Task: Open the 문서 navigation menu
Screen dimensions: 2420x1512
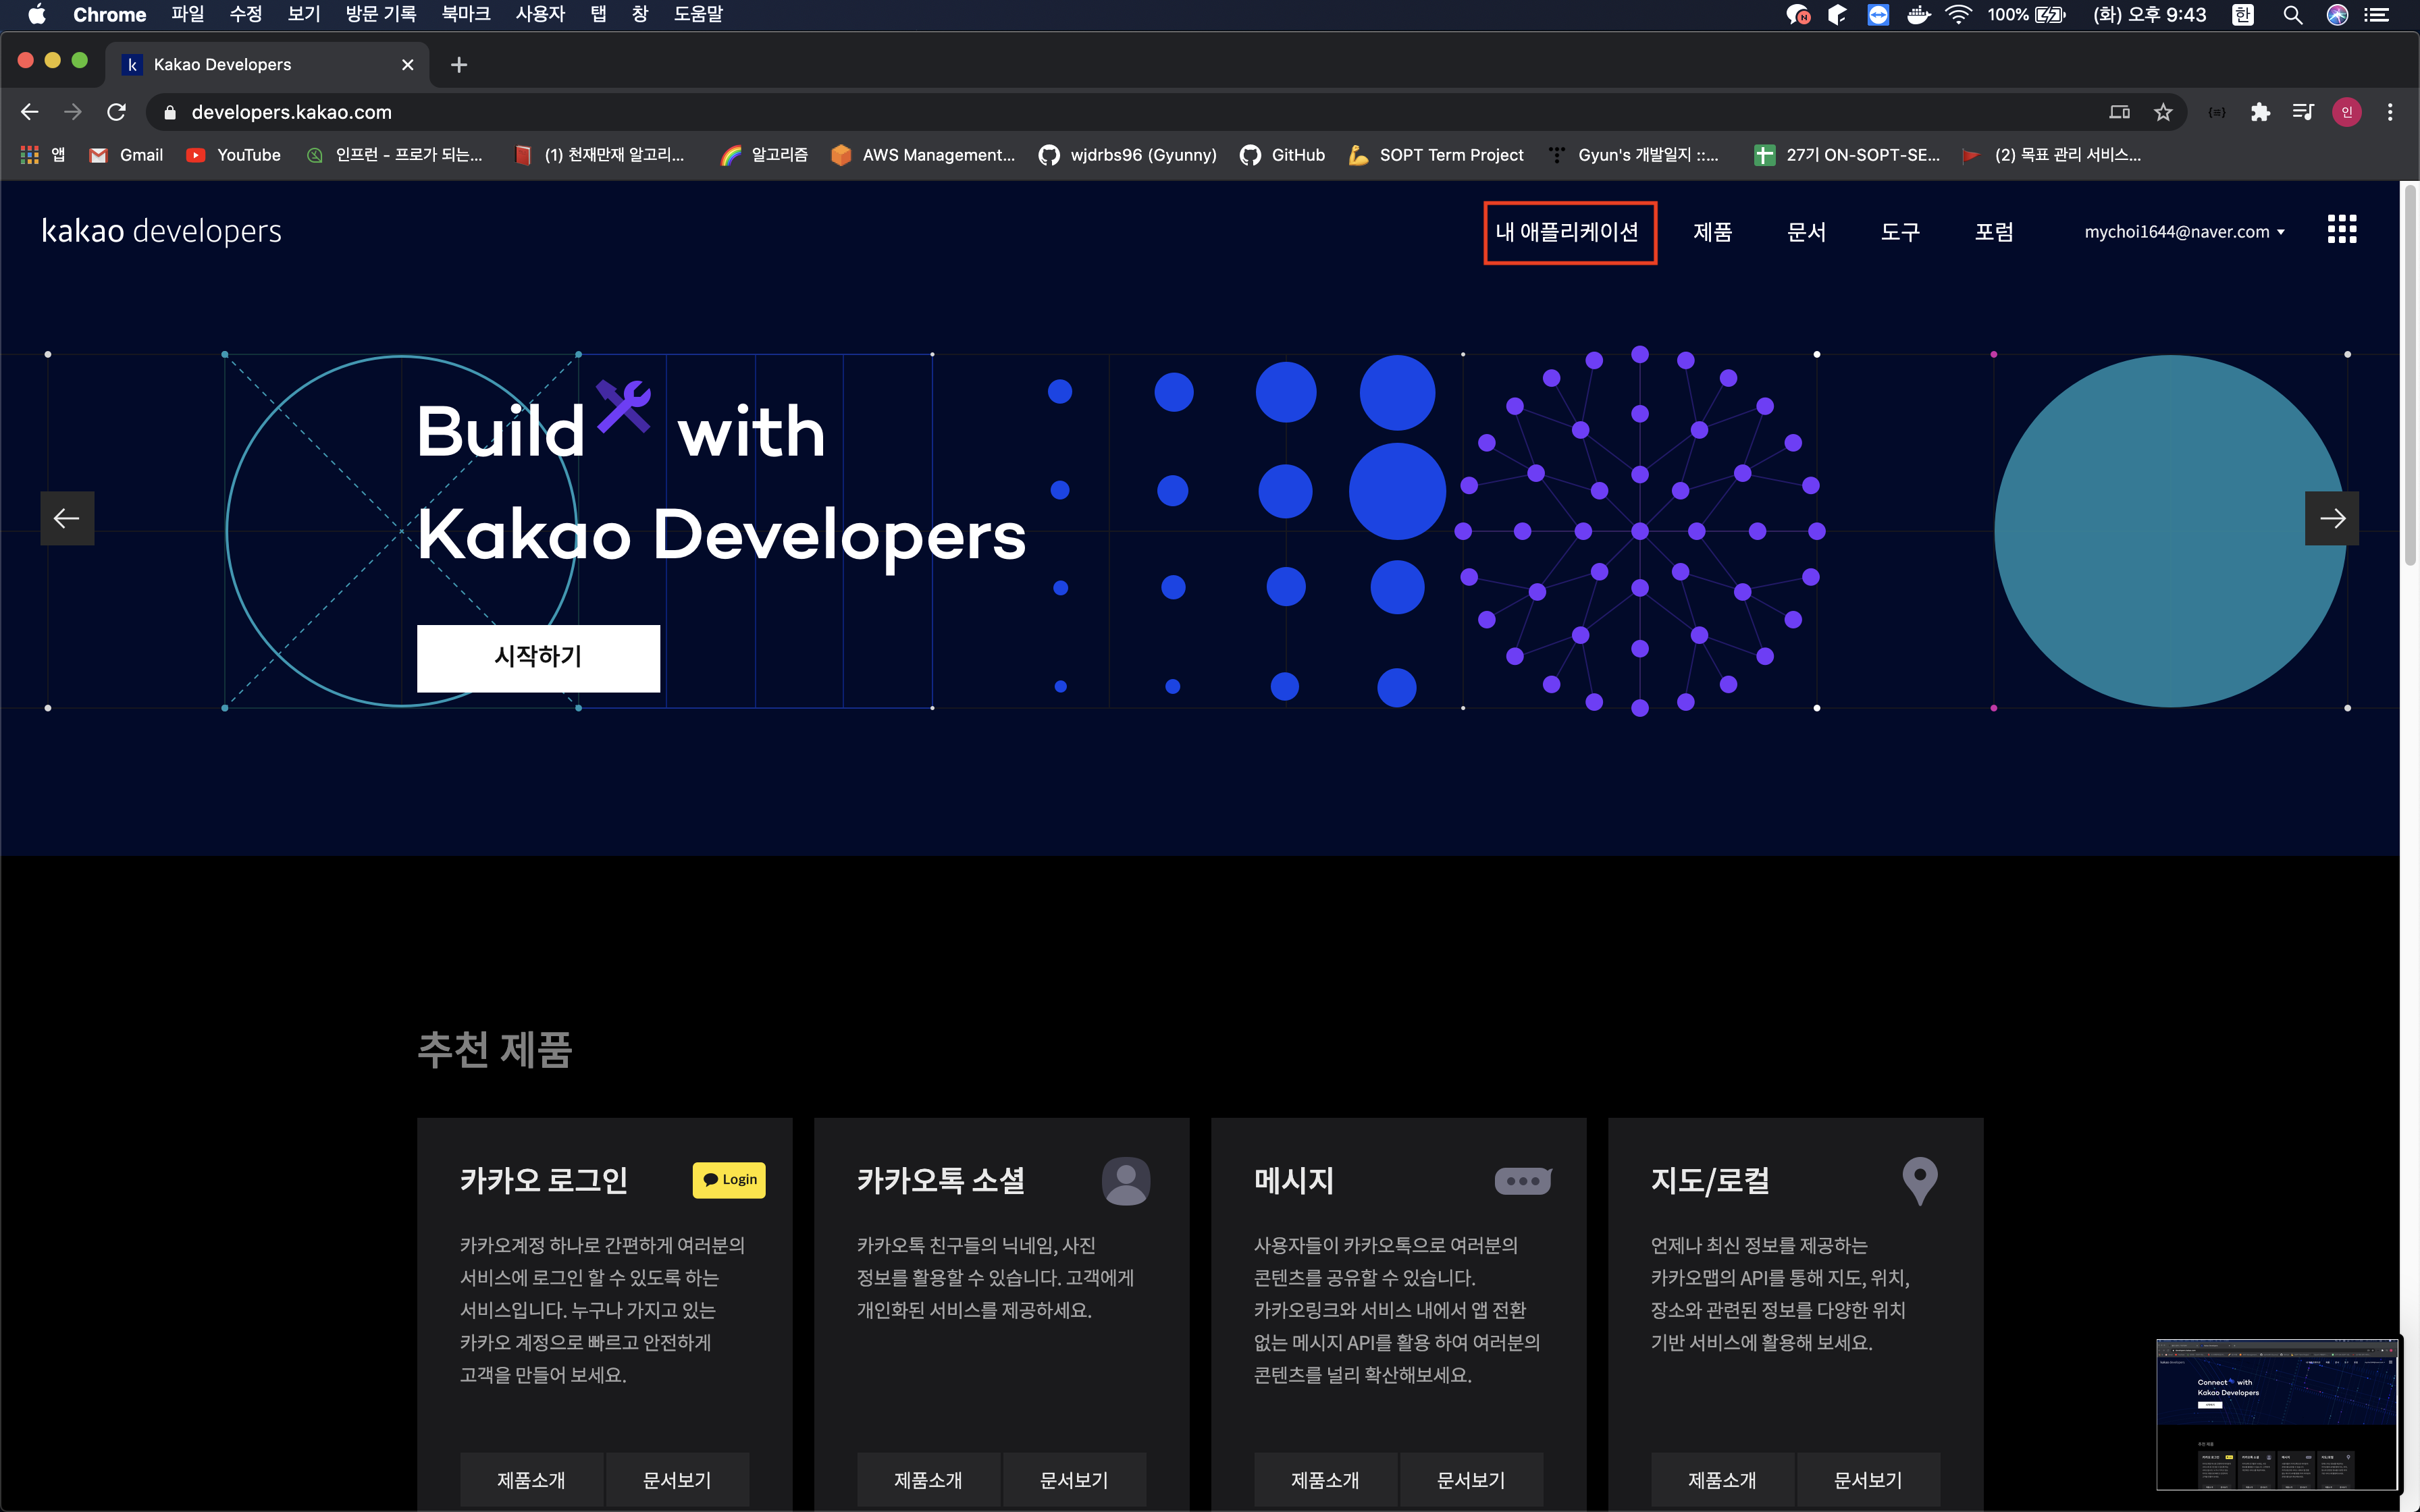Action: coord(1806,232)
